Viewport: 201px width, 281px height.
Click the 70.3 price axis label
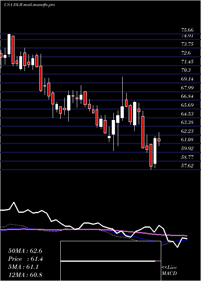186,70
